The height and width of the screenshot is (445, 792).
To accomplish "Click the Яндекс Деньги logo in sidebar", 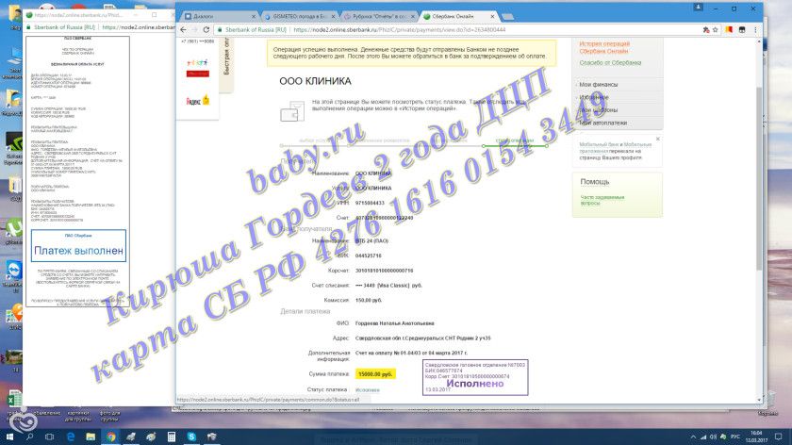I will 197,101.
